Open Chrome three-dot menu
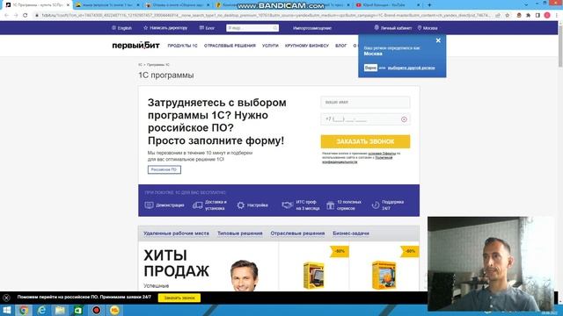Screen dimensions: 563x316 click(x=557, y=16)
